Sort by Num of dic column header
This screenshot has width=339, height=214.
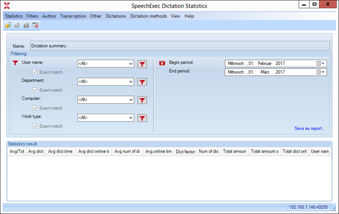(209, 151)
